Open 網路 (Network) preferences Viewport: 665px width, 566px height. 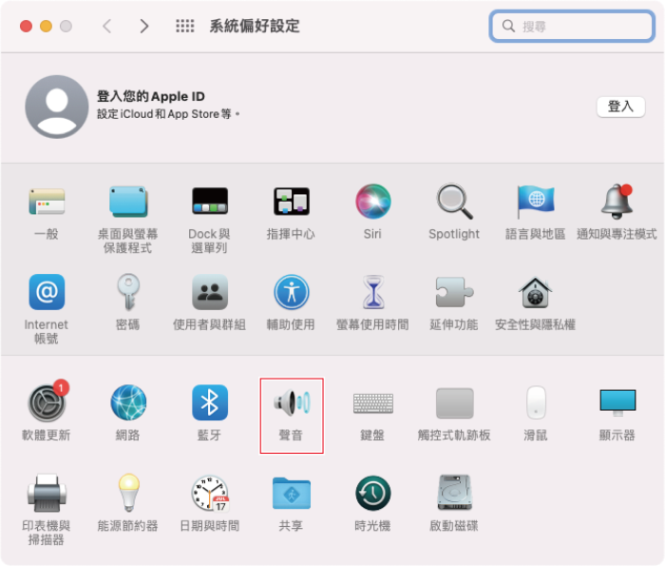tap(128, 402)
